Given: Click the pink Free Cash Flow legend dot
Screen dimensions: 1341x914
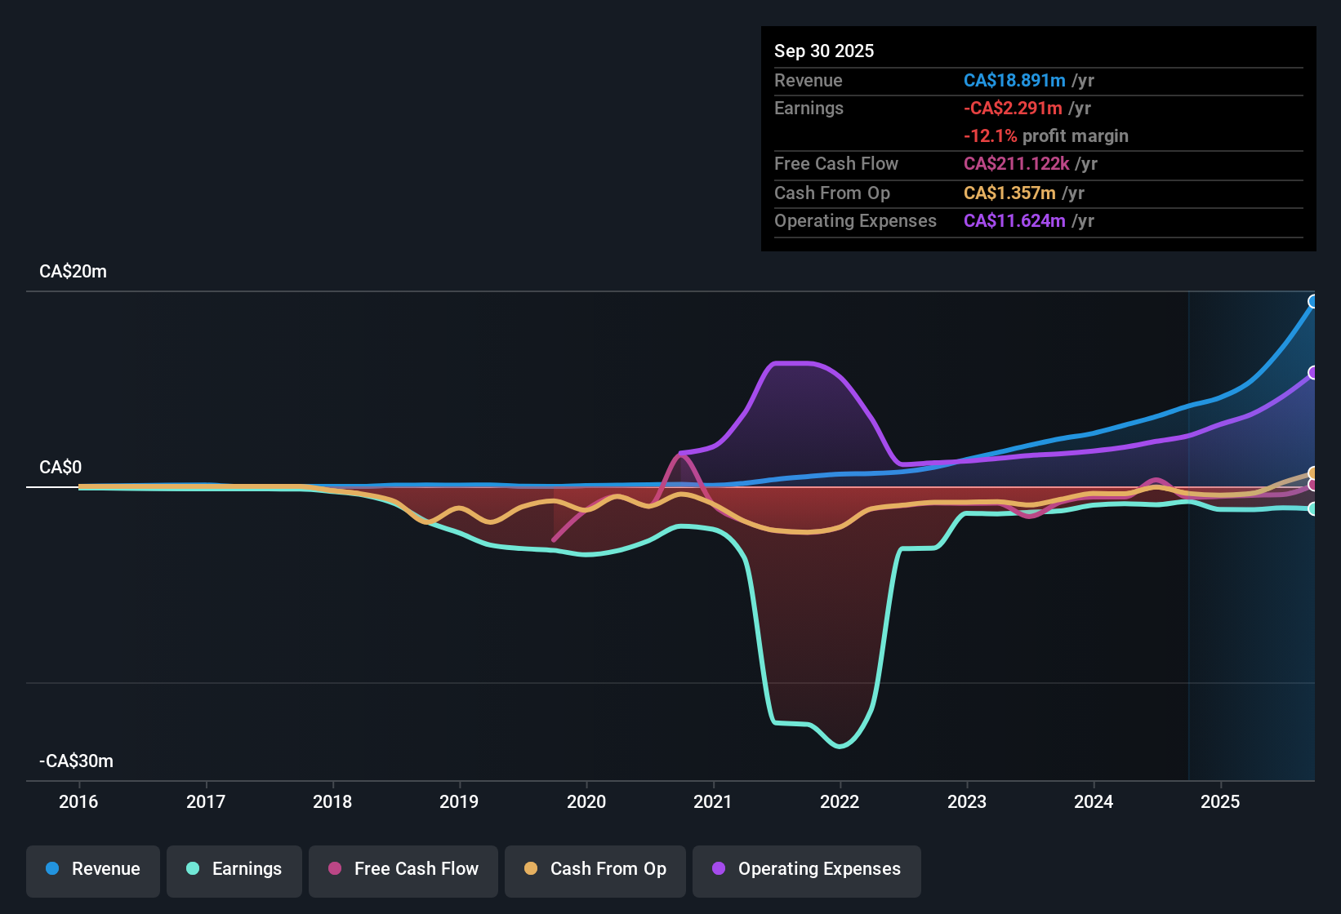Looking at the screenshot, I should 334,869.
